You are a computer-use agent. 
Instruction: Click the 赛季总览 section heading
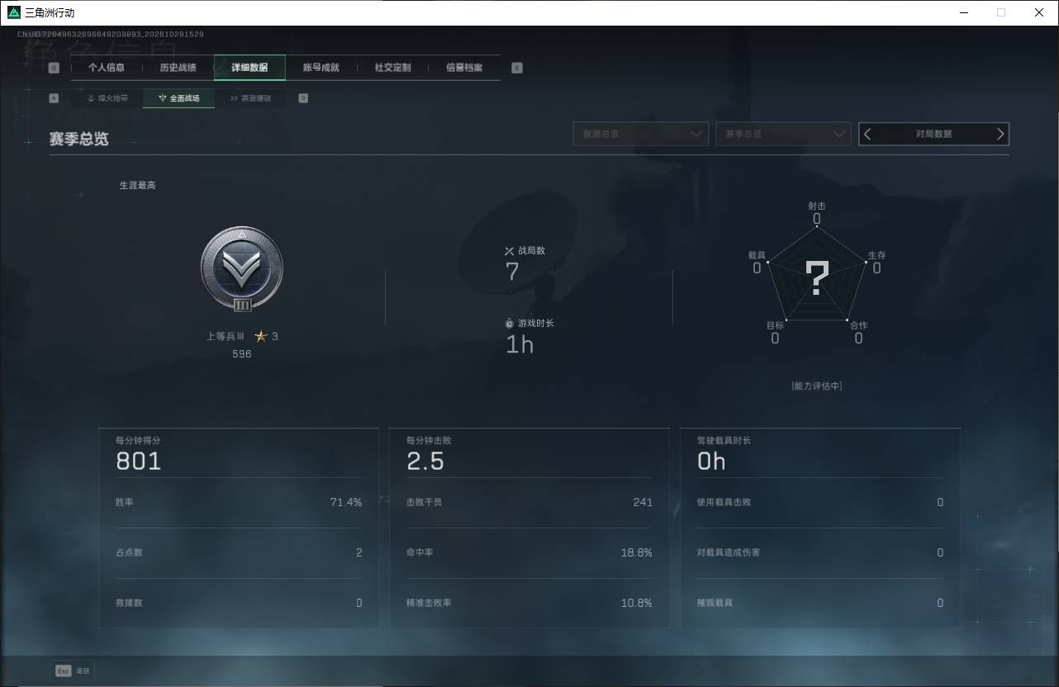point(78,139)
